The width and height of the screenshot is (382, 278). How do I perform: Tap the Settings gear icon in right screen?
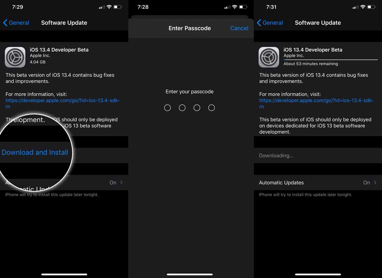pyautogui.click(x=269, y=57)
